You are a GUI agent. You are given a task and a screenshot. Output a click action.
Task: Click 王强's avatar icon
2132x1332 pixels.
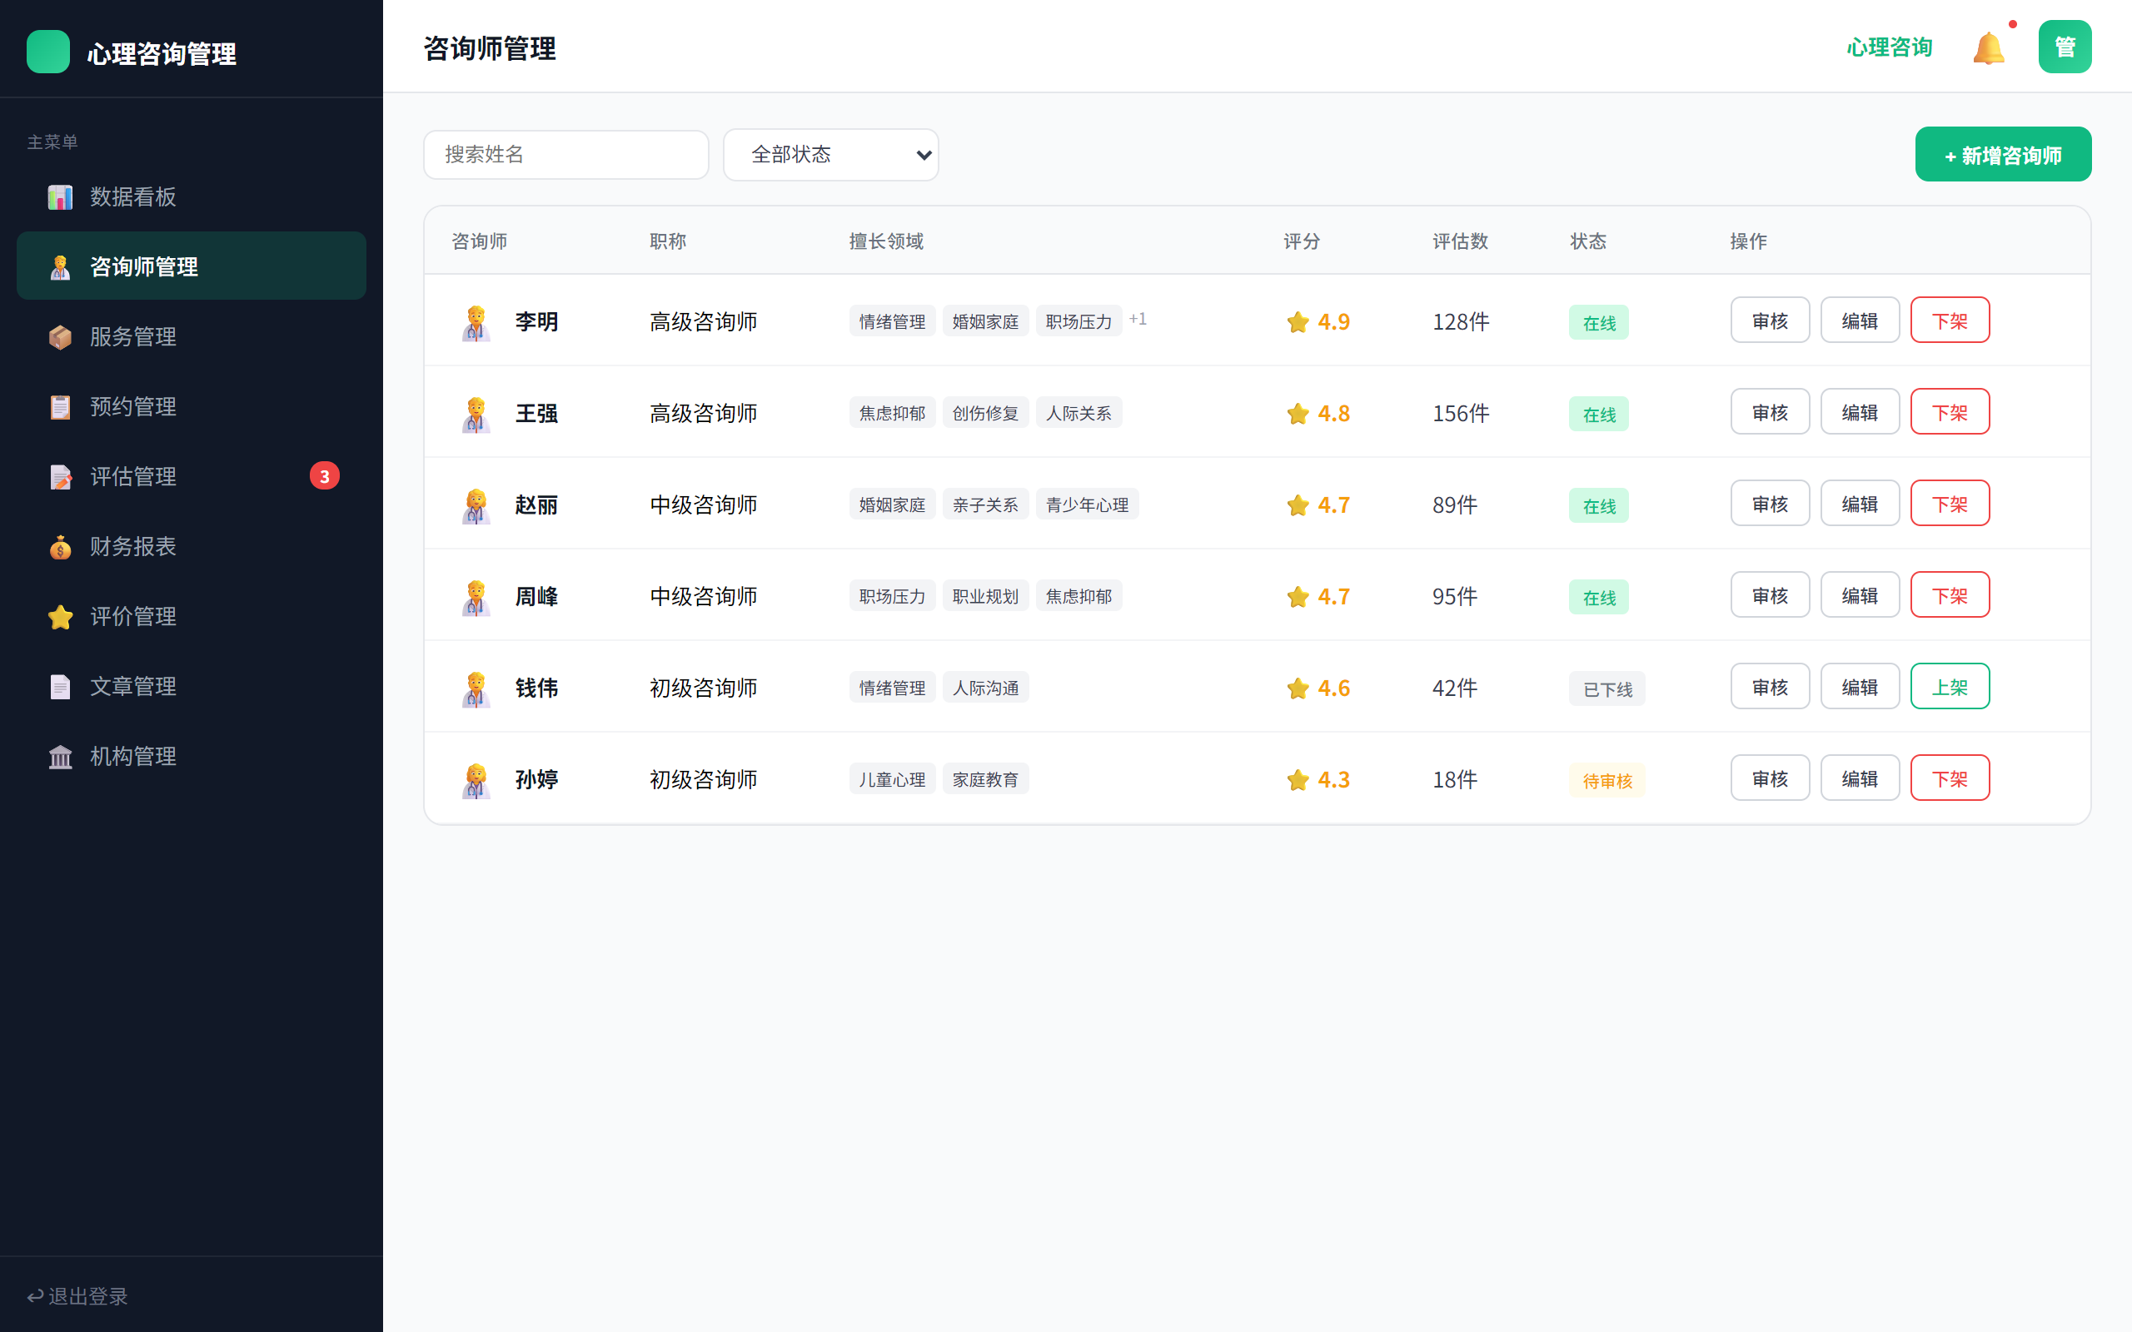click(x=476, y=414)
